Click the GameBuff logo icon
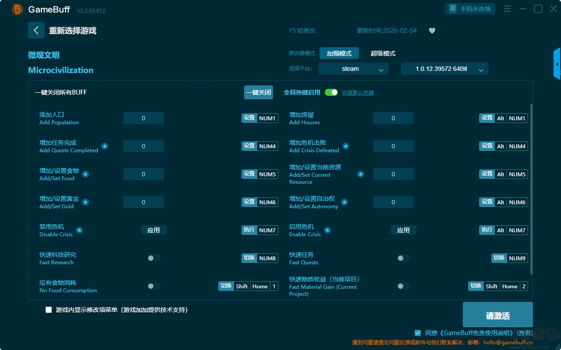Image resolution: width=561 pixels, height=350 pixels. tap(18, 9)
